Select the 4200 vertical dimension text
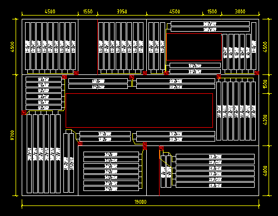The width and height of the screenshot is (278, 216). coord(265,120)
